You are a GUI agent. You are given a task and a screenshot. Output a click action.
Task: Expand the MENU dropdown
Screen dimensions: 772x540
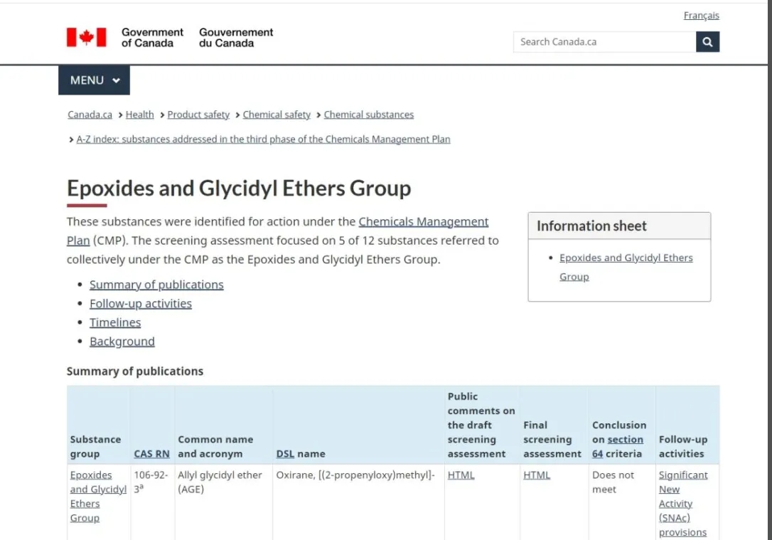click(94, 80)
